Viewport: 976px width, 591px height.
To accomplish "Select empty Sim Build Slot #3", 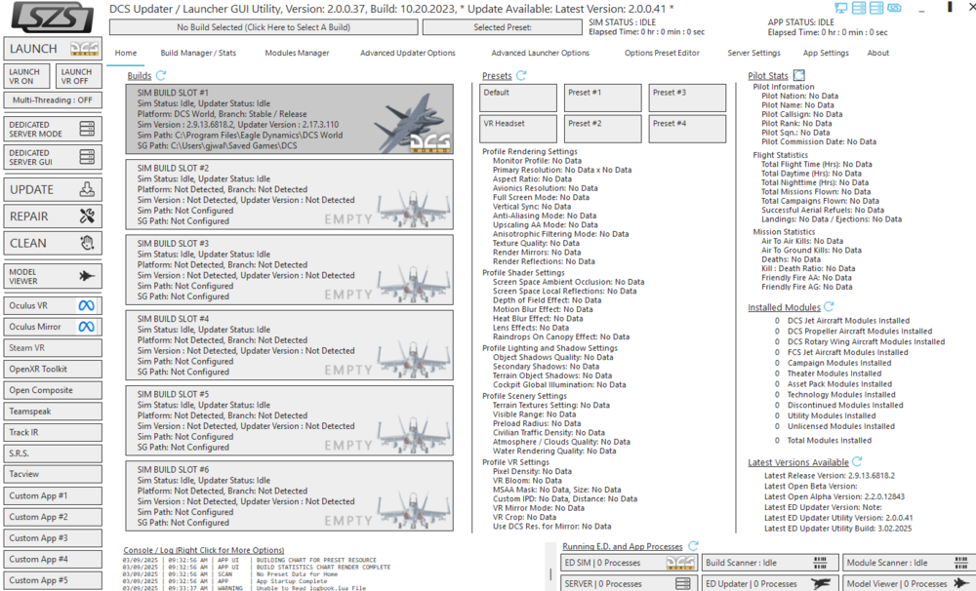I will point(290,269).
